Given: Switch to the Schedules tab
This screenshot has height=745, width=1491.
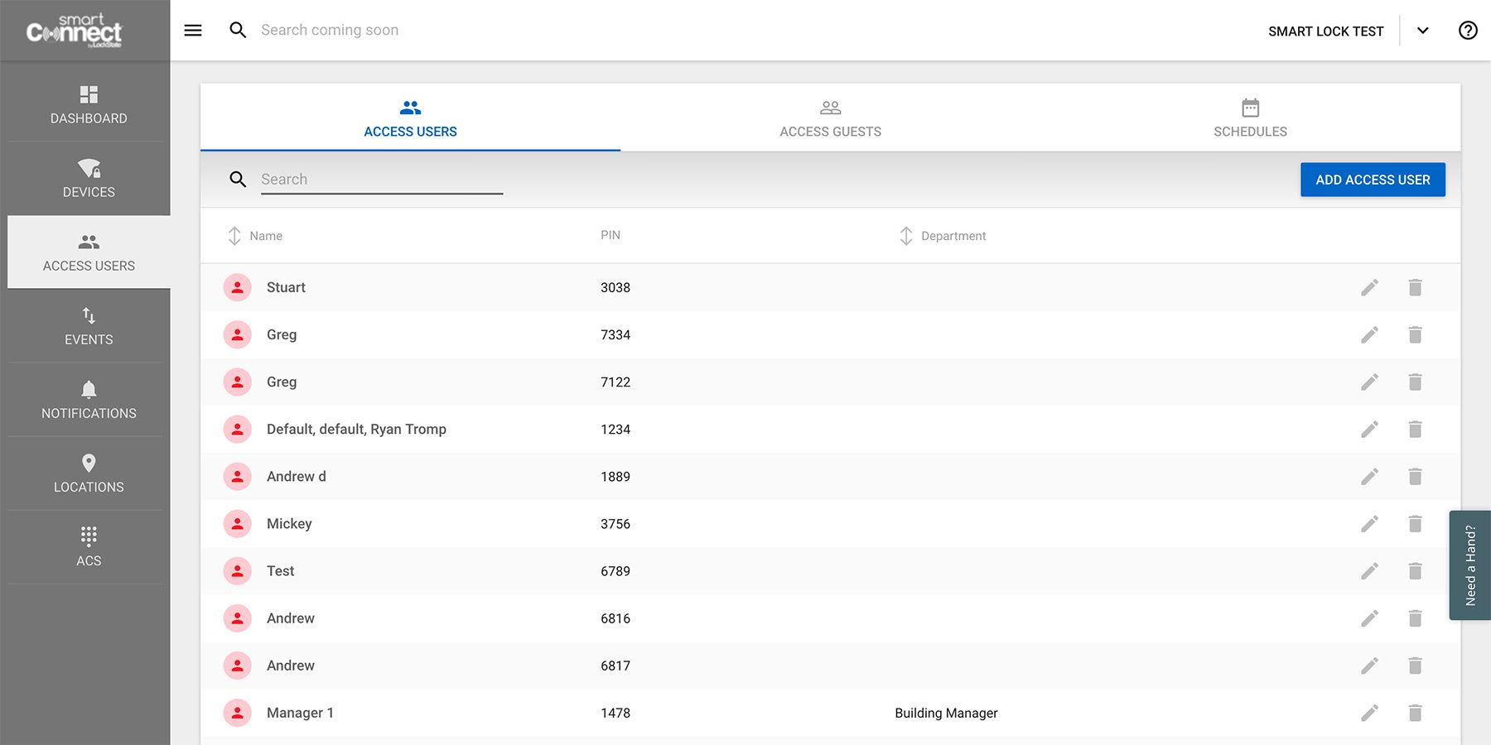Looking at the screenshot, I should tap(1250, 118).
